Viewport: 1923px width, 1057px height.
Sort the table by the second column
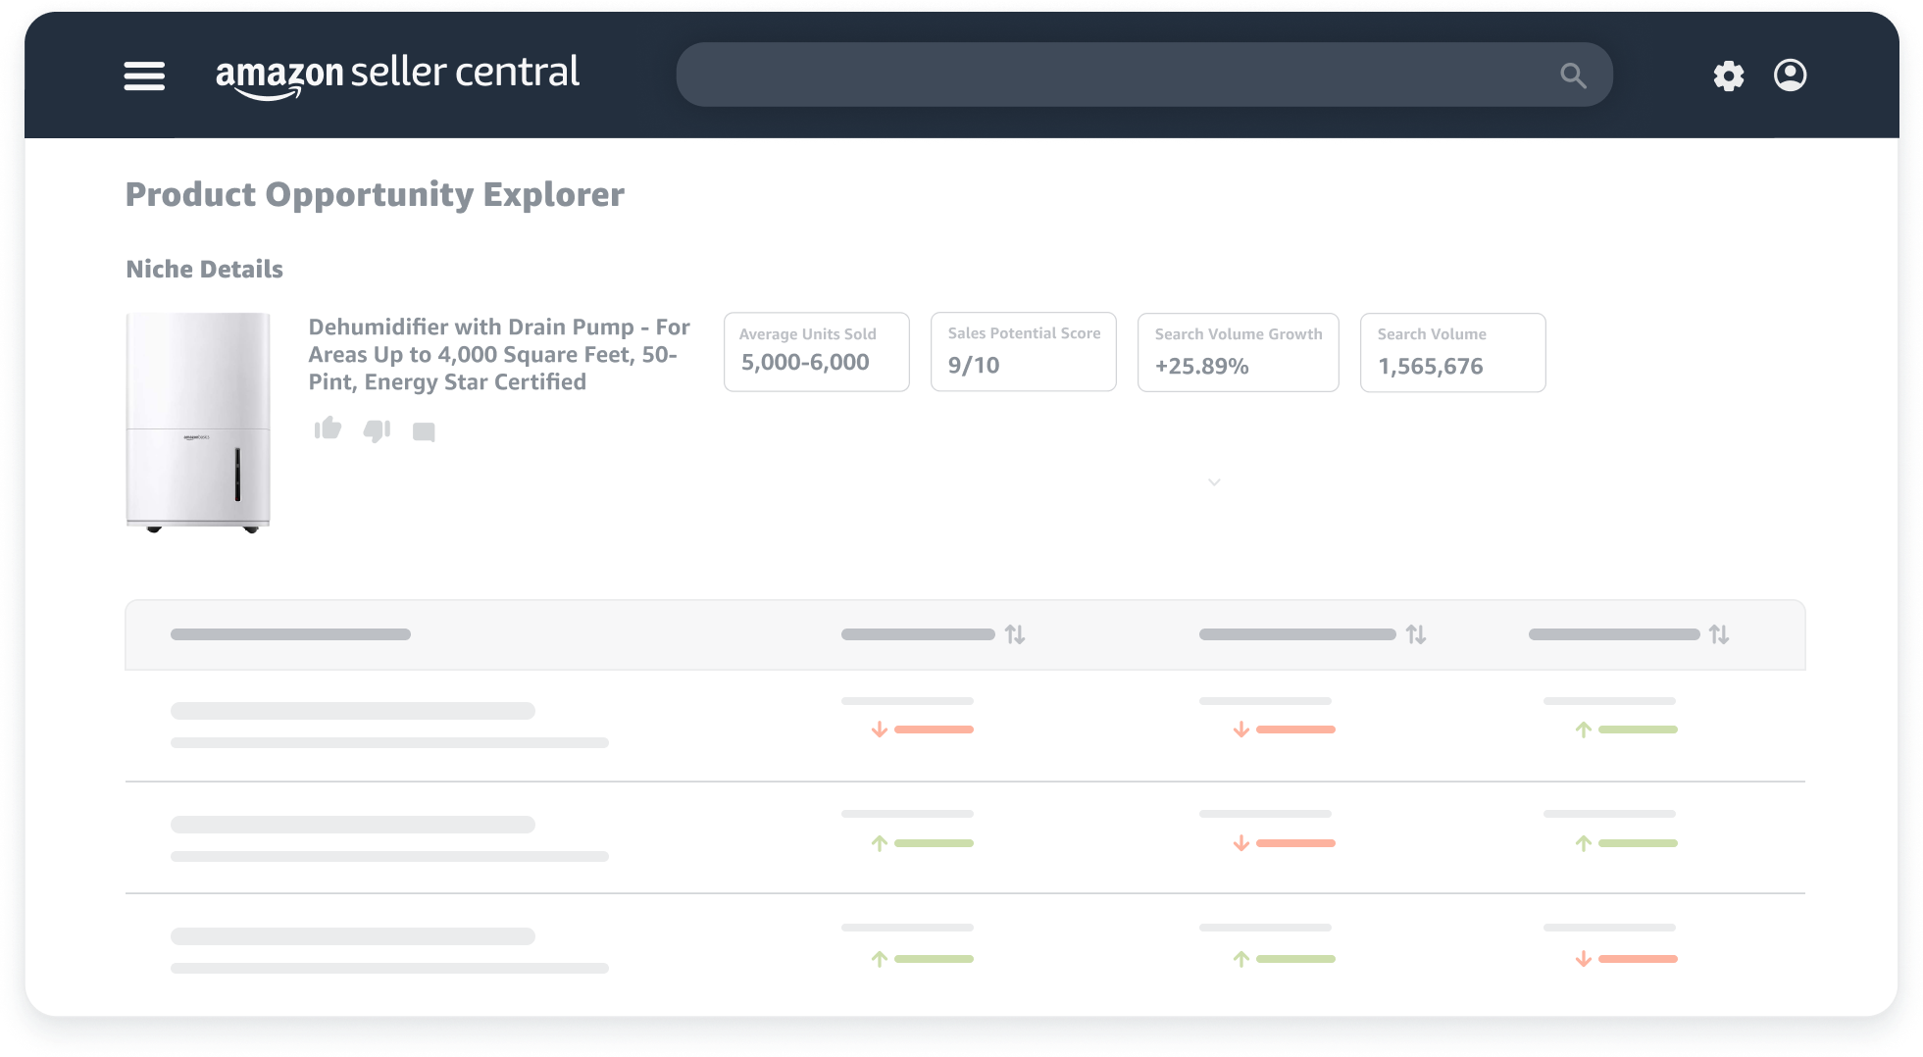point(1015,634)
